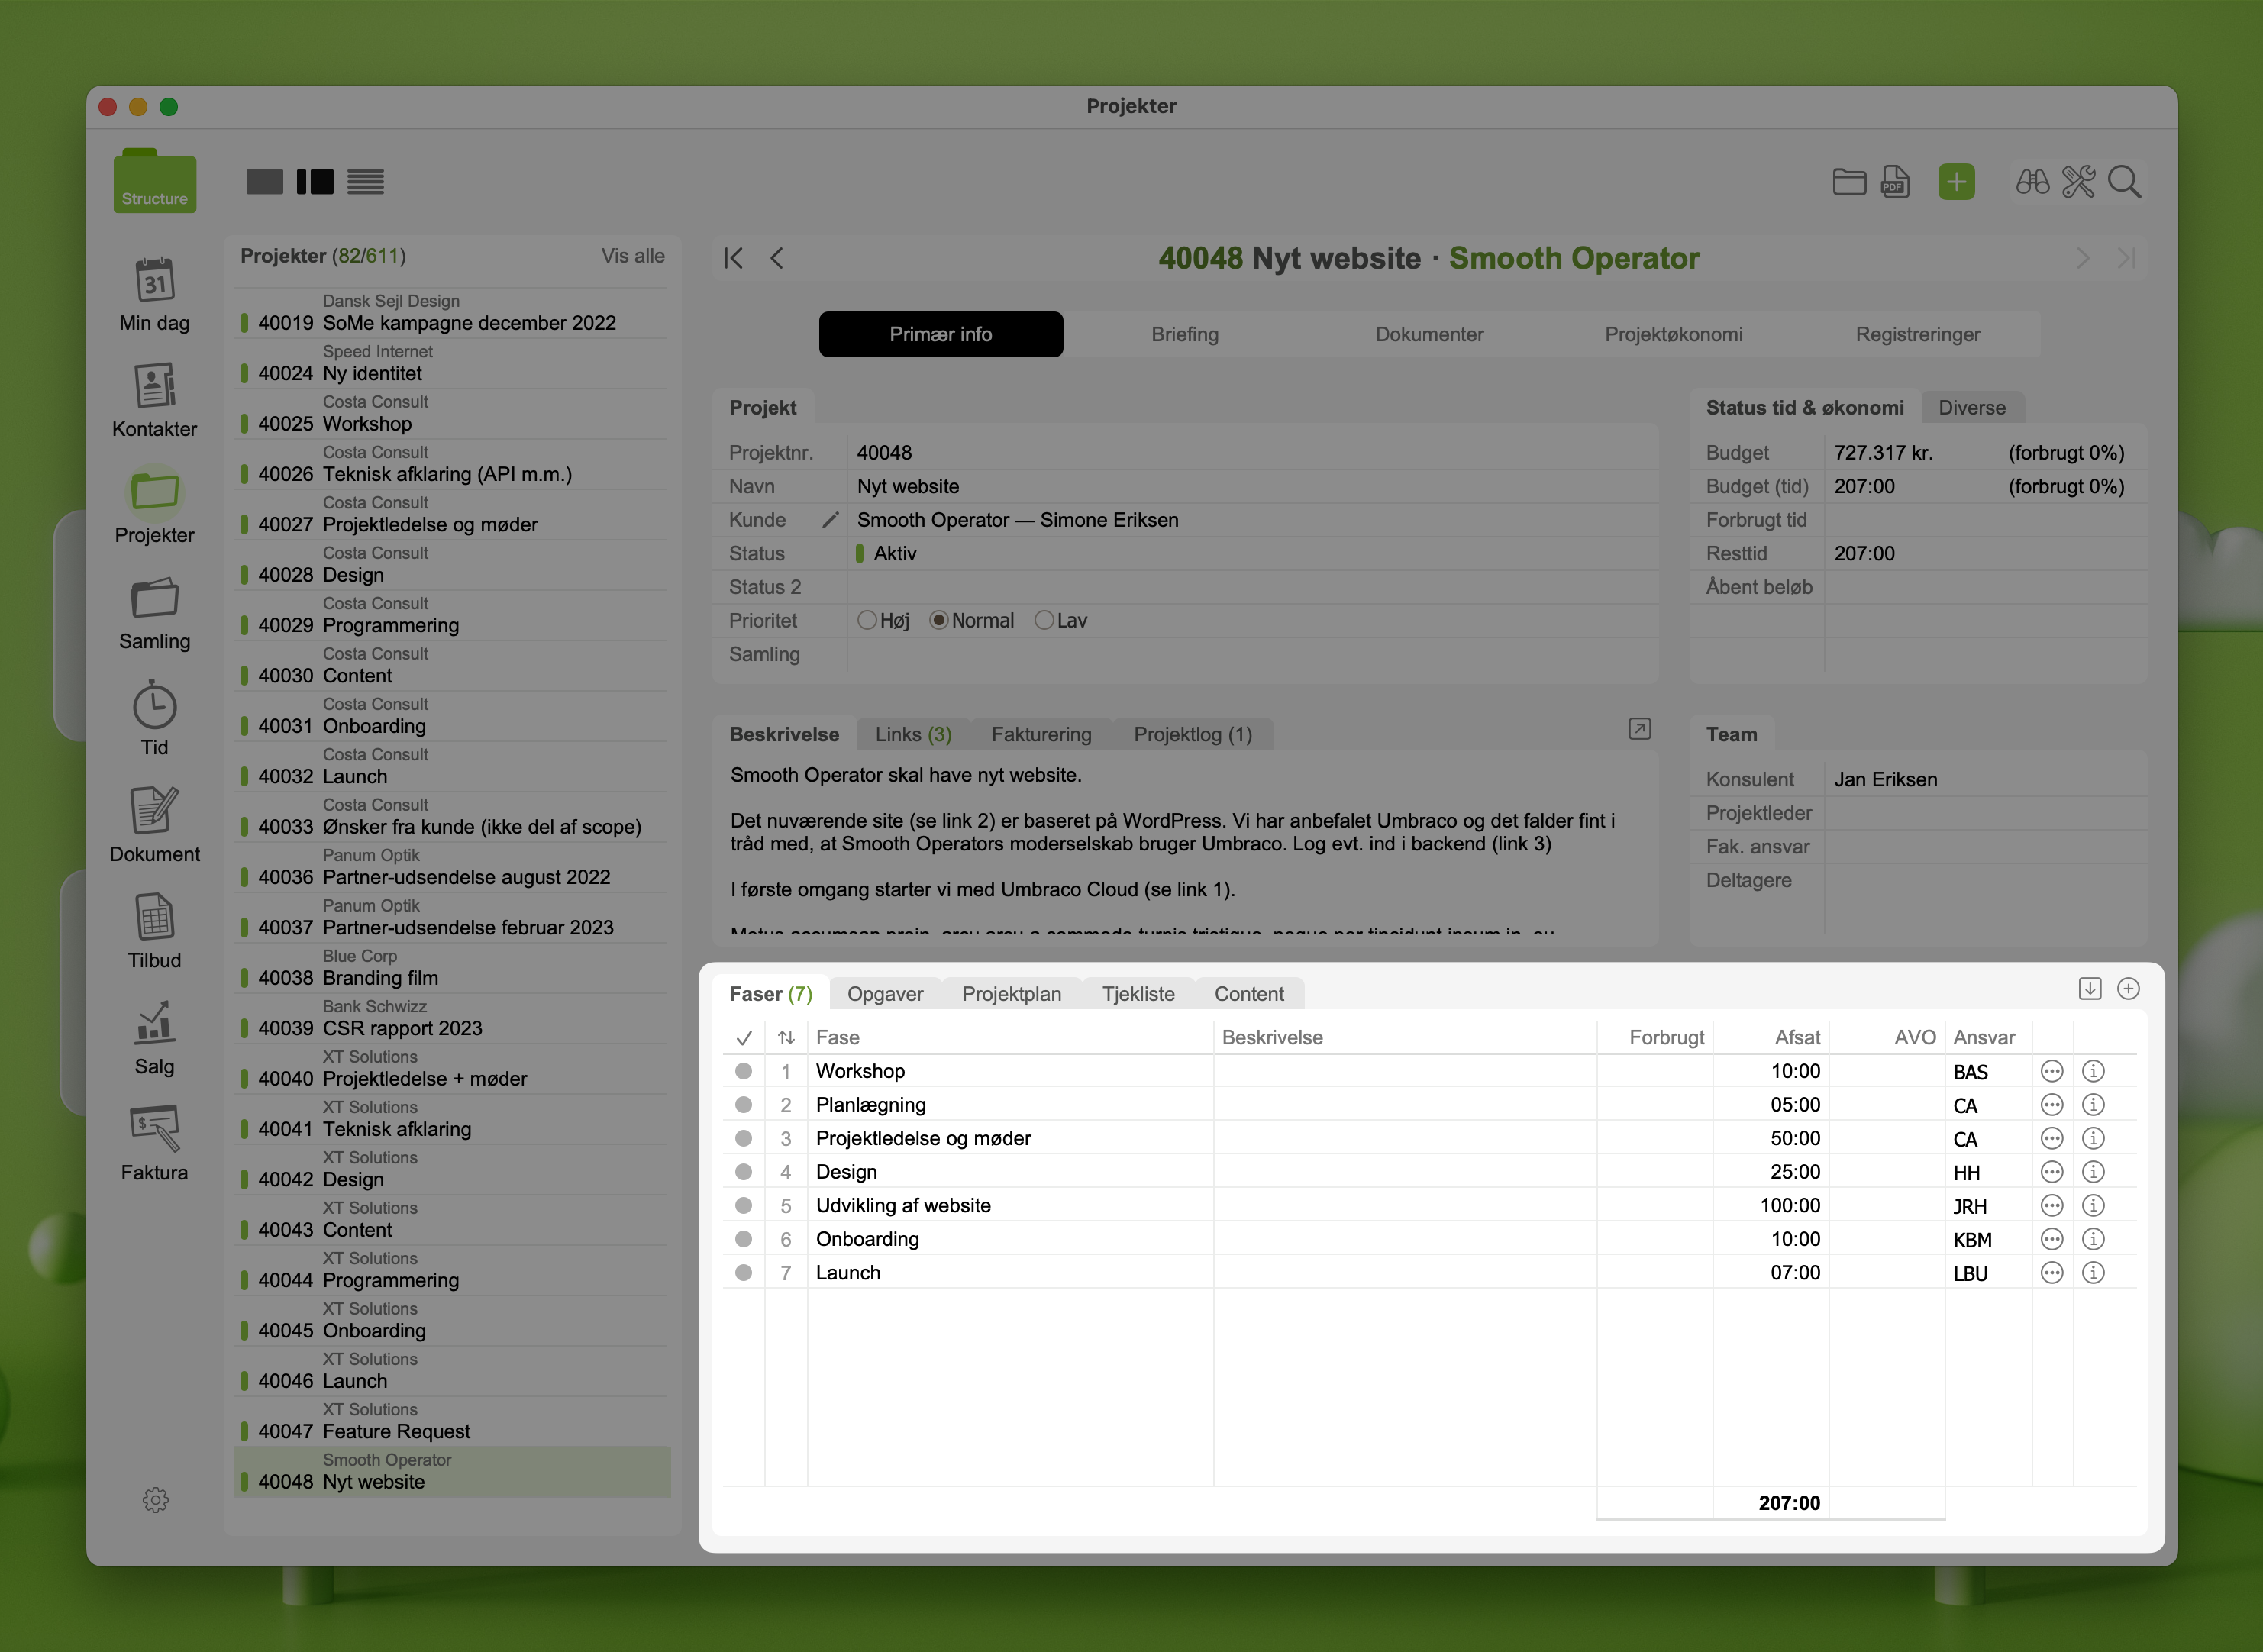Click the Vis alle link

632,256
